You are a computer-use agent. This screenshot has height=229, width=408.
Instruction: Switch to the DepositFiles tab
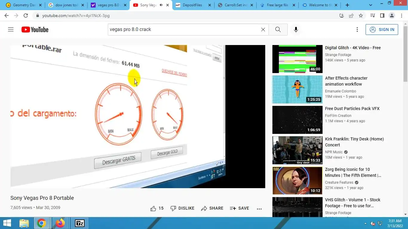pos(194,5)
